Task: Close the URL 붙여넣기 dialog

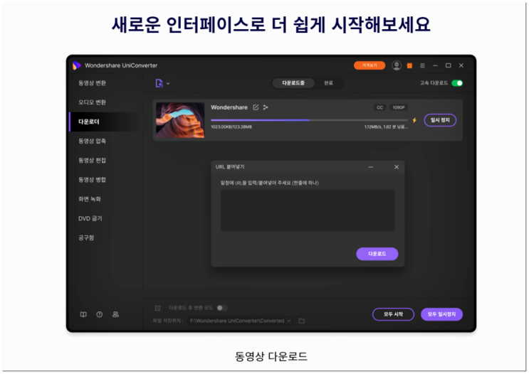Action: [397, 167]
